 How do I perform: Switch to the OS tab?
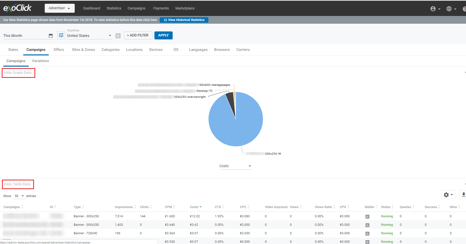176,50
